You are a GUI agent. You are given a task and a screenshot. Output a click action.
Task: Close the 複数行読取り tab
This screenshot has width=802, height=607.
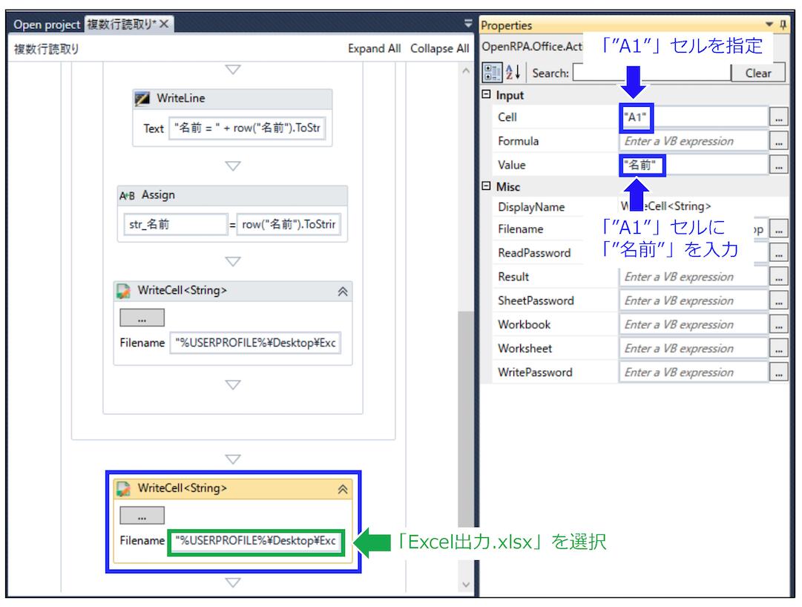[x=164, y=24]
